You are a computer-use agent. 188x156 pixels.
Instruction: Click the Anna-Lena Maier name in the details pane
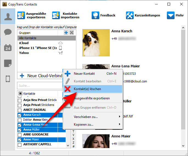point(125,66)
